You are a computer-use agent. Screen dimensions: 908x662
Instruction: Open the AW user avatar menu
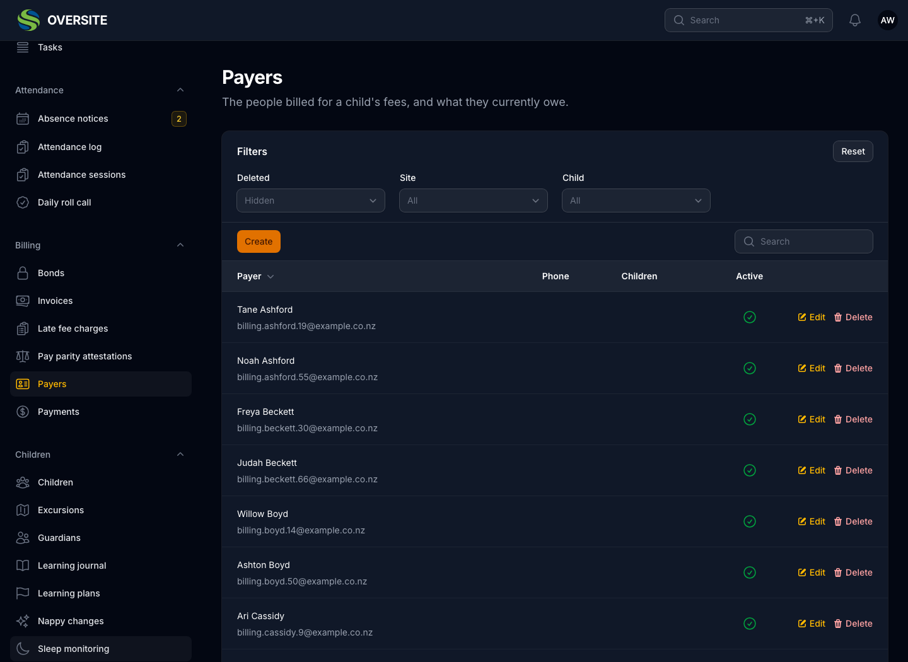tap(888, 20)
